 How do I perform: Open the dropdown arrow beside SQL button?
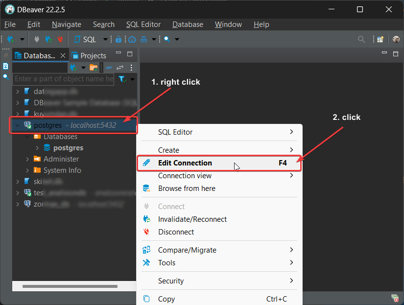point(105,40)
